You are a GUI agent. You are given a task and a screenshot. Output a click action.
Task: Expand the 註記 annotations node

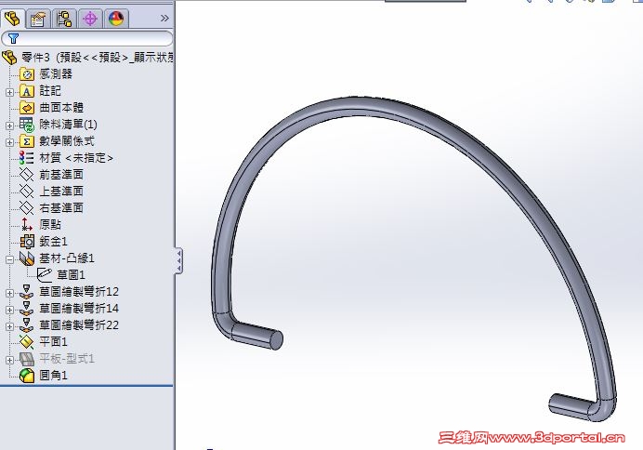coord(9,92)
